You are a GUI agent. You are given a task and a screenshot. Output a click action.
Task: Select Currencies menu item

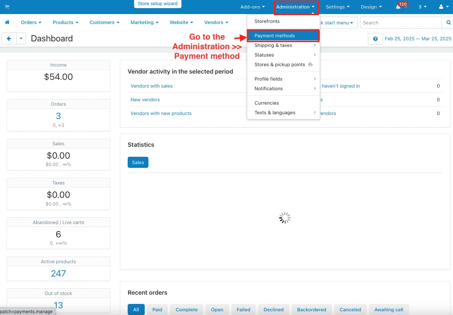click(283, 103)
